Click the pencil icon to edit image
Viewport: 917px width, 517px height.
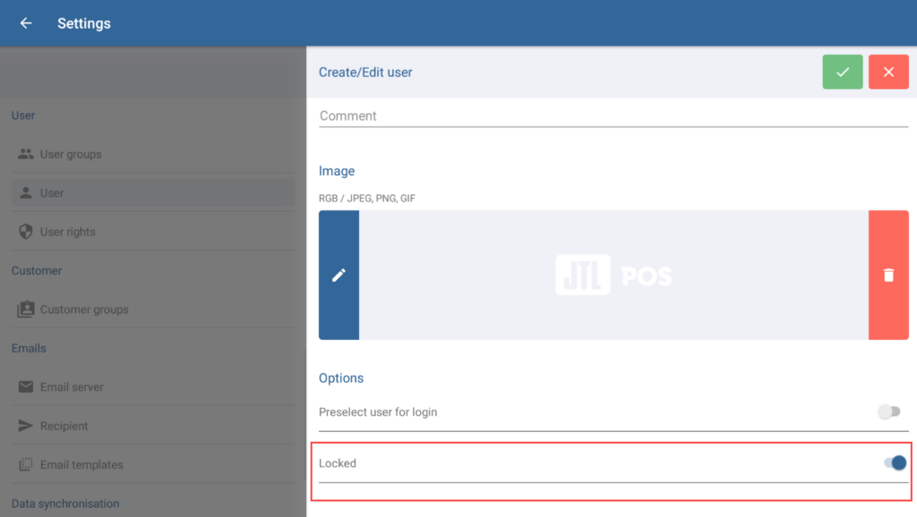pos(339,275)
